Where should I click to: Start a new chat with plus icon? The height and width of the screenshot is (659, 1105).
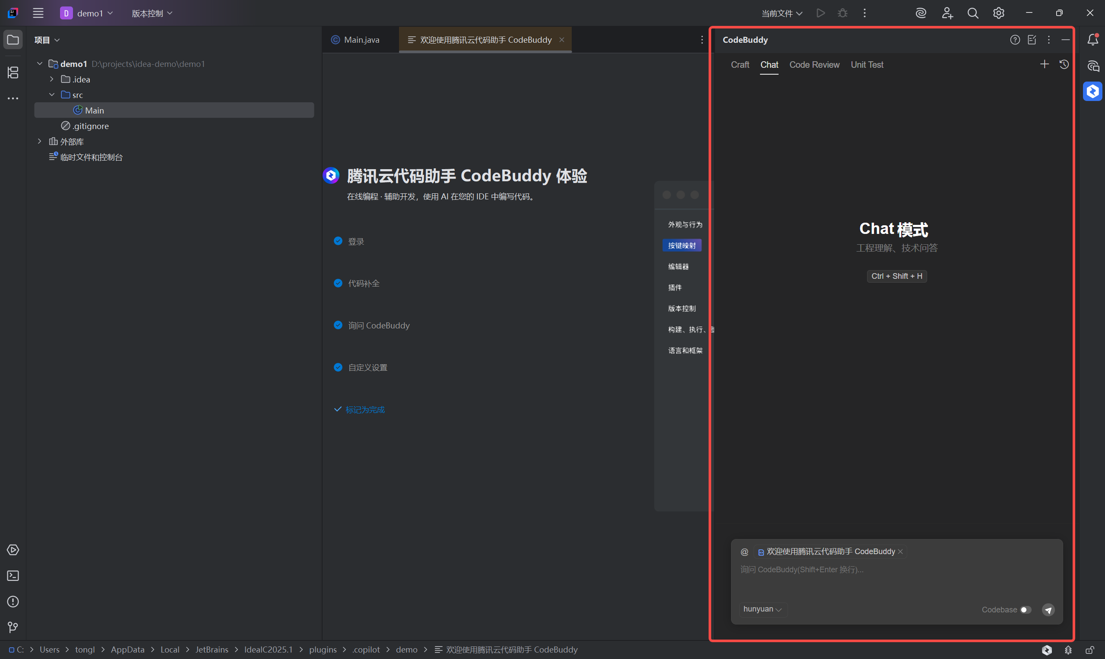pos(1044,64)
